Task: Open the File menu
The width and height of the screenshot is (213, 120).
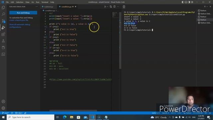Action: tap(7, 2)
